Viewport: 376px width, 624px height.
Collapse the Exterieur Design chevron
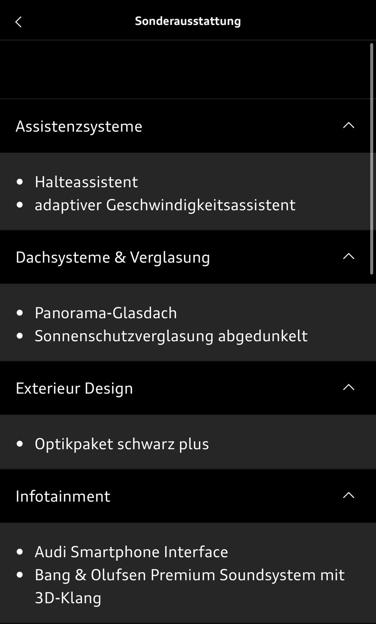coord(348,388)
